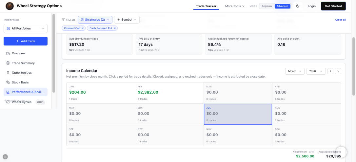
Task: Click the Add trade button
Action: click(26, 41)
